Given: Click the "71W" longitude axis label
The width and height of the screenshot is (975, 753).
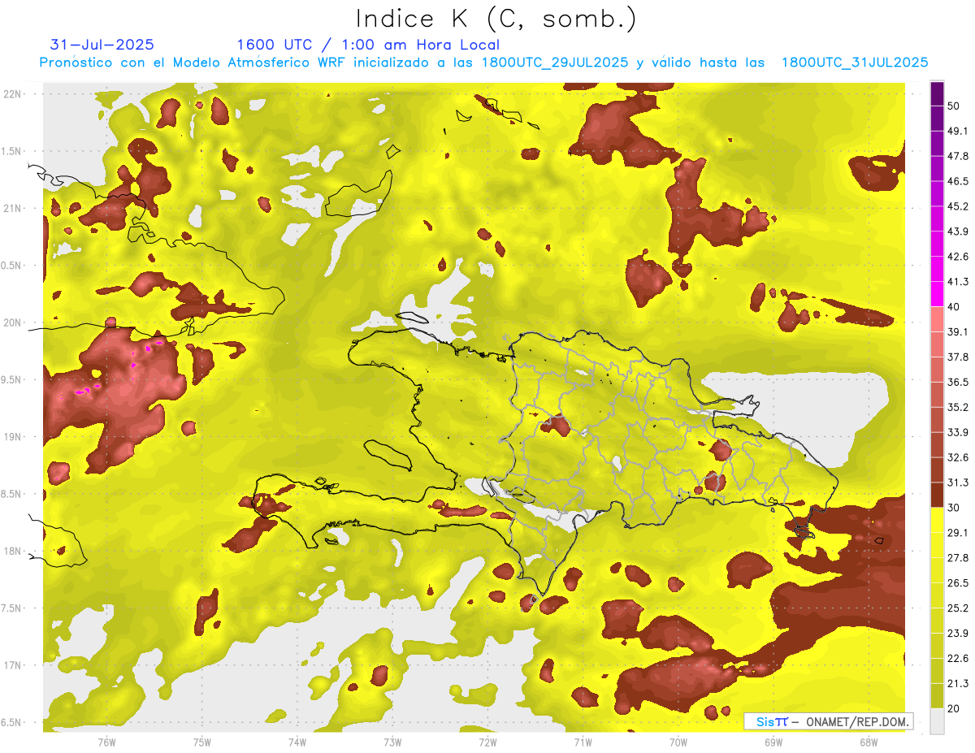Looking at the screenshot, I should pyautogui.click(x=583, y=742).
